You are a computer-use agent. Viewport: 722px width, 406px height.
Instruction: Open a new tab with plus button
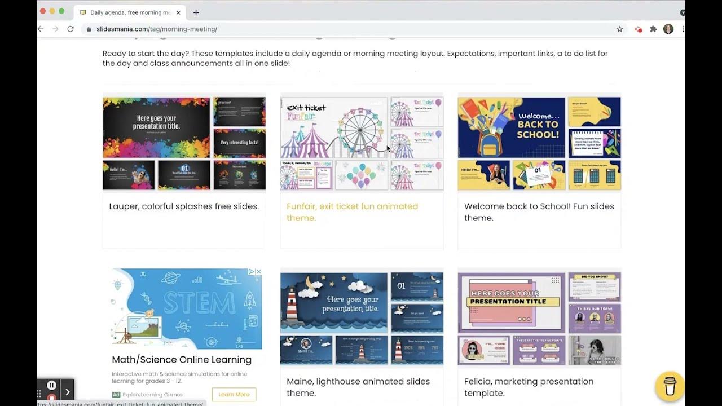(196, 12)
